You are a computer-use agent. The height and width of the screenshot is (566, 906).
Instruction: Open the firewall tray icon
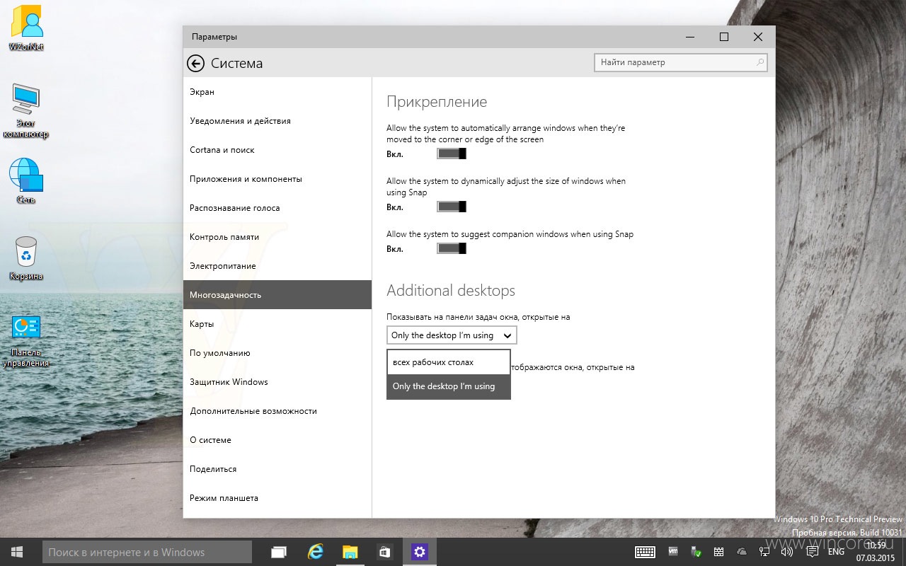tap(718, 552)
